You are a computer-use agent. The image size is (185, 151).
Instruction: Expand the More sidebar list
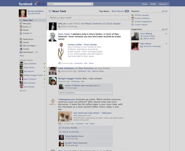[x=22, y=56]
